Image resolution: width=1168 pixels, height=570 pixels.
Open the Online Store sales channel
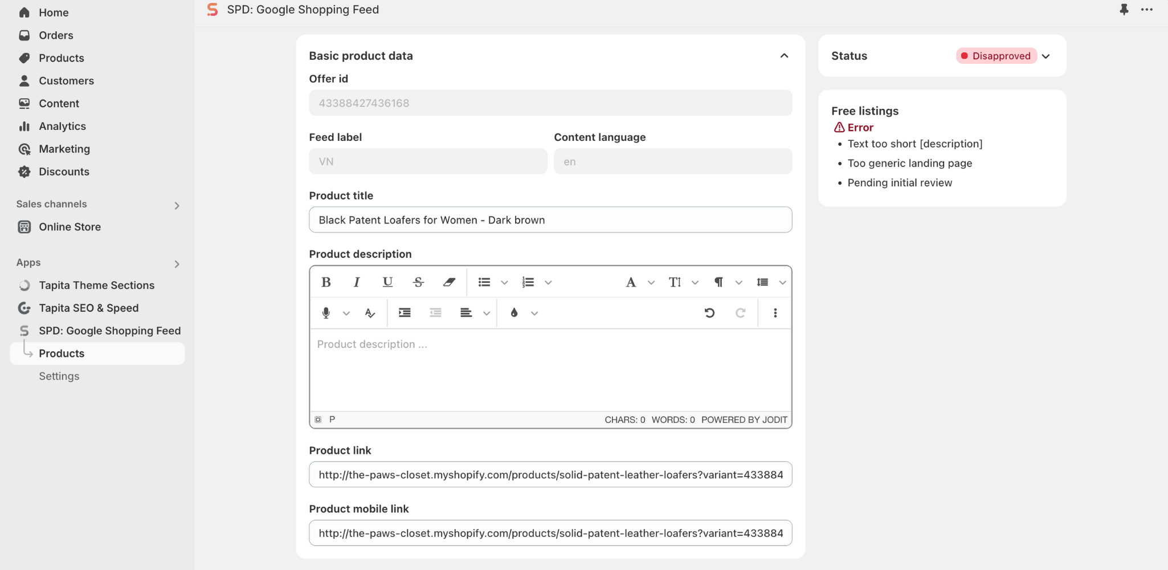(x=70, y=227)
